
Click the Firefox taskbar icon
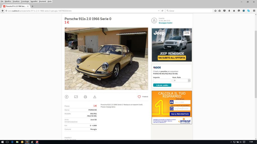pyautogui.click(x=27, y=142)
